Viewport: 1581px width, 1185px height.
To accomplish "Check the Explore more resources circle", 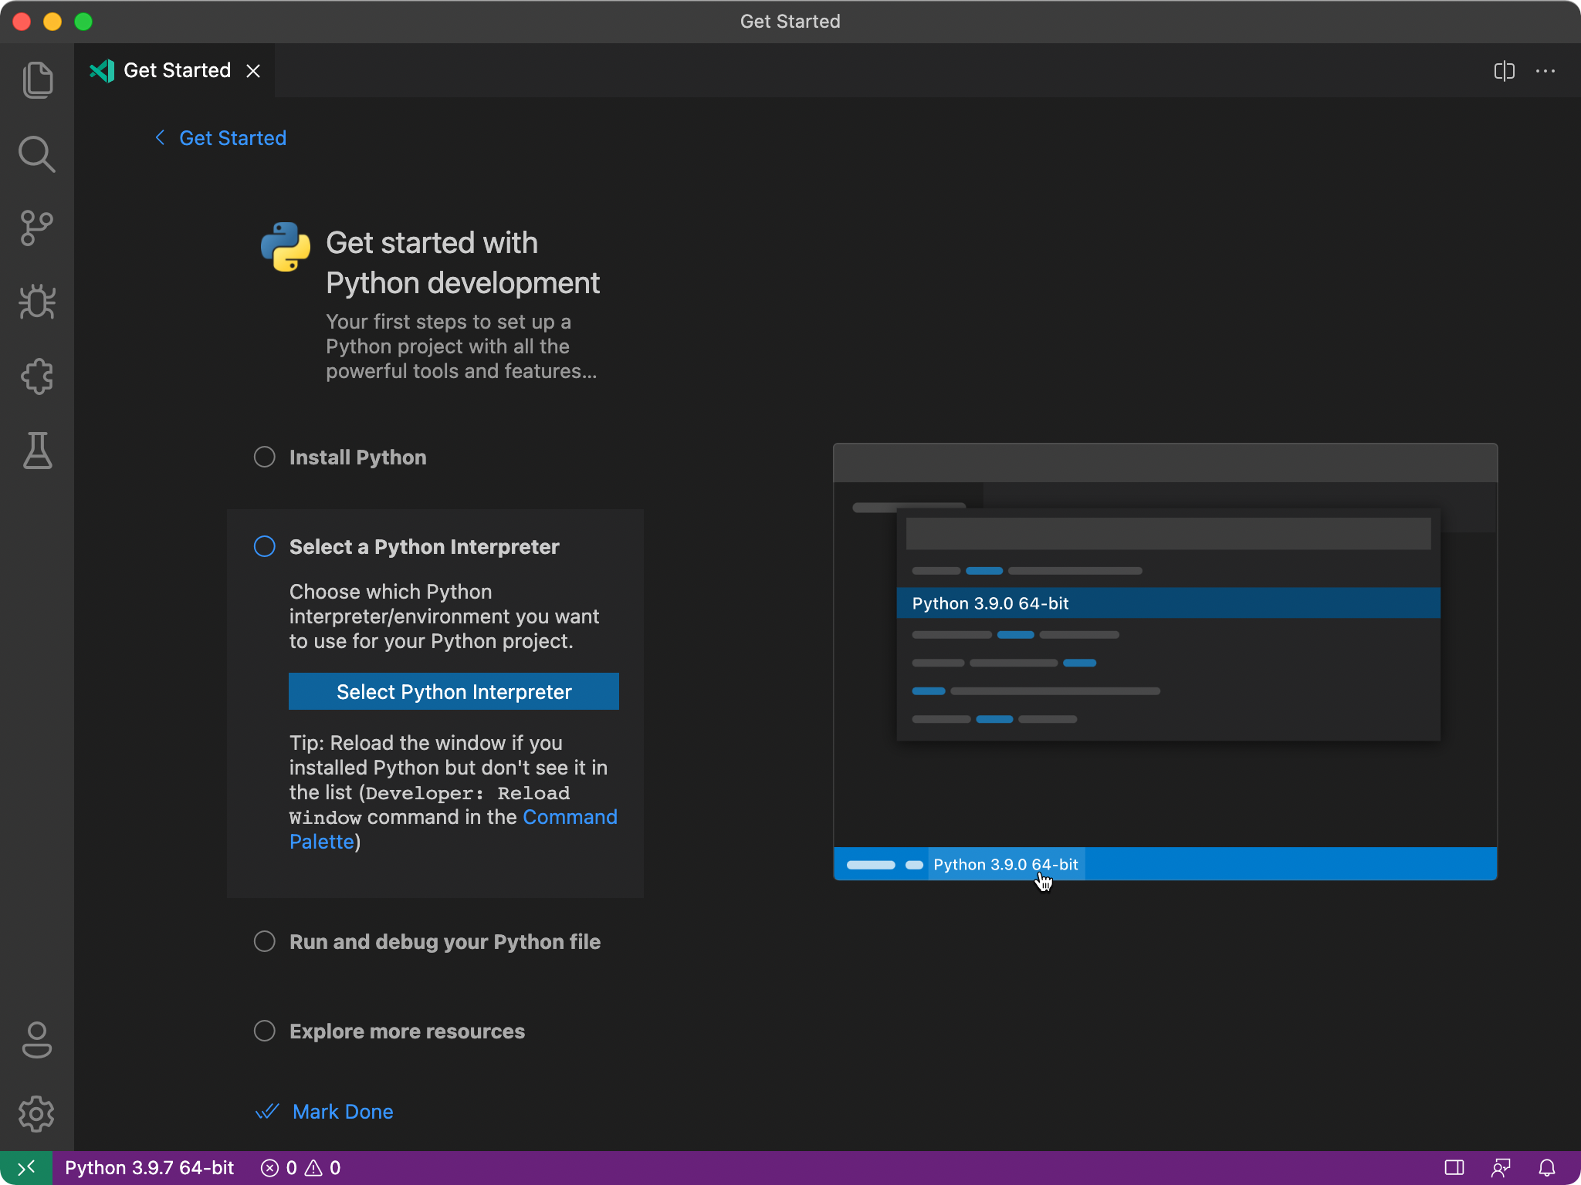I will pyautogui.click(x=265, y=1031).
